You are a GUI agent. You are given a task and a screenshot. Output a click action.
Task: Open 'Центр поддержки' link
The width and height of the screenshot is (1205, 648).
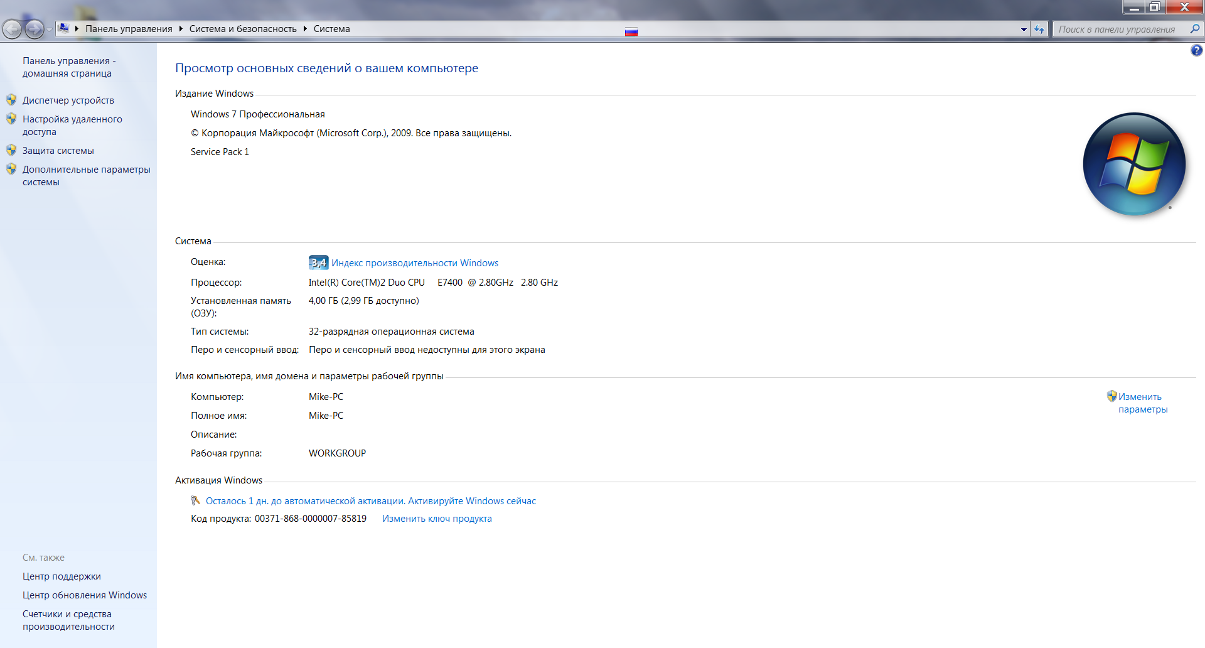click(x=62, y=576)
